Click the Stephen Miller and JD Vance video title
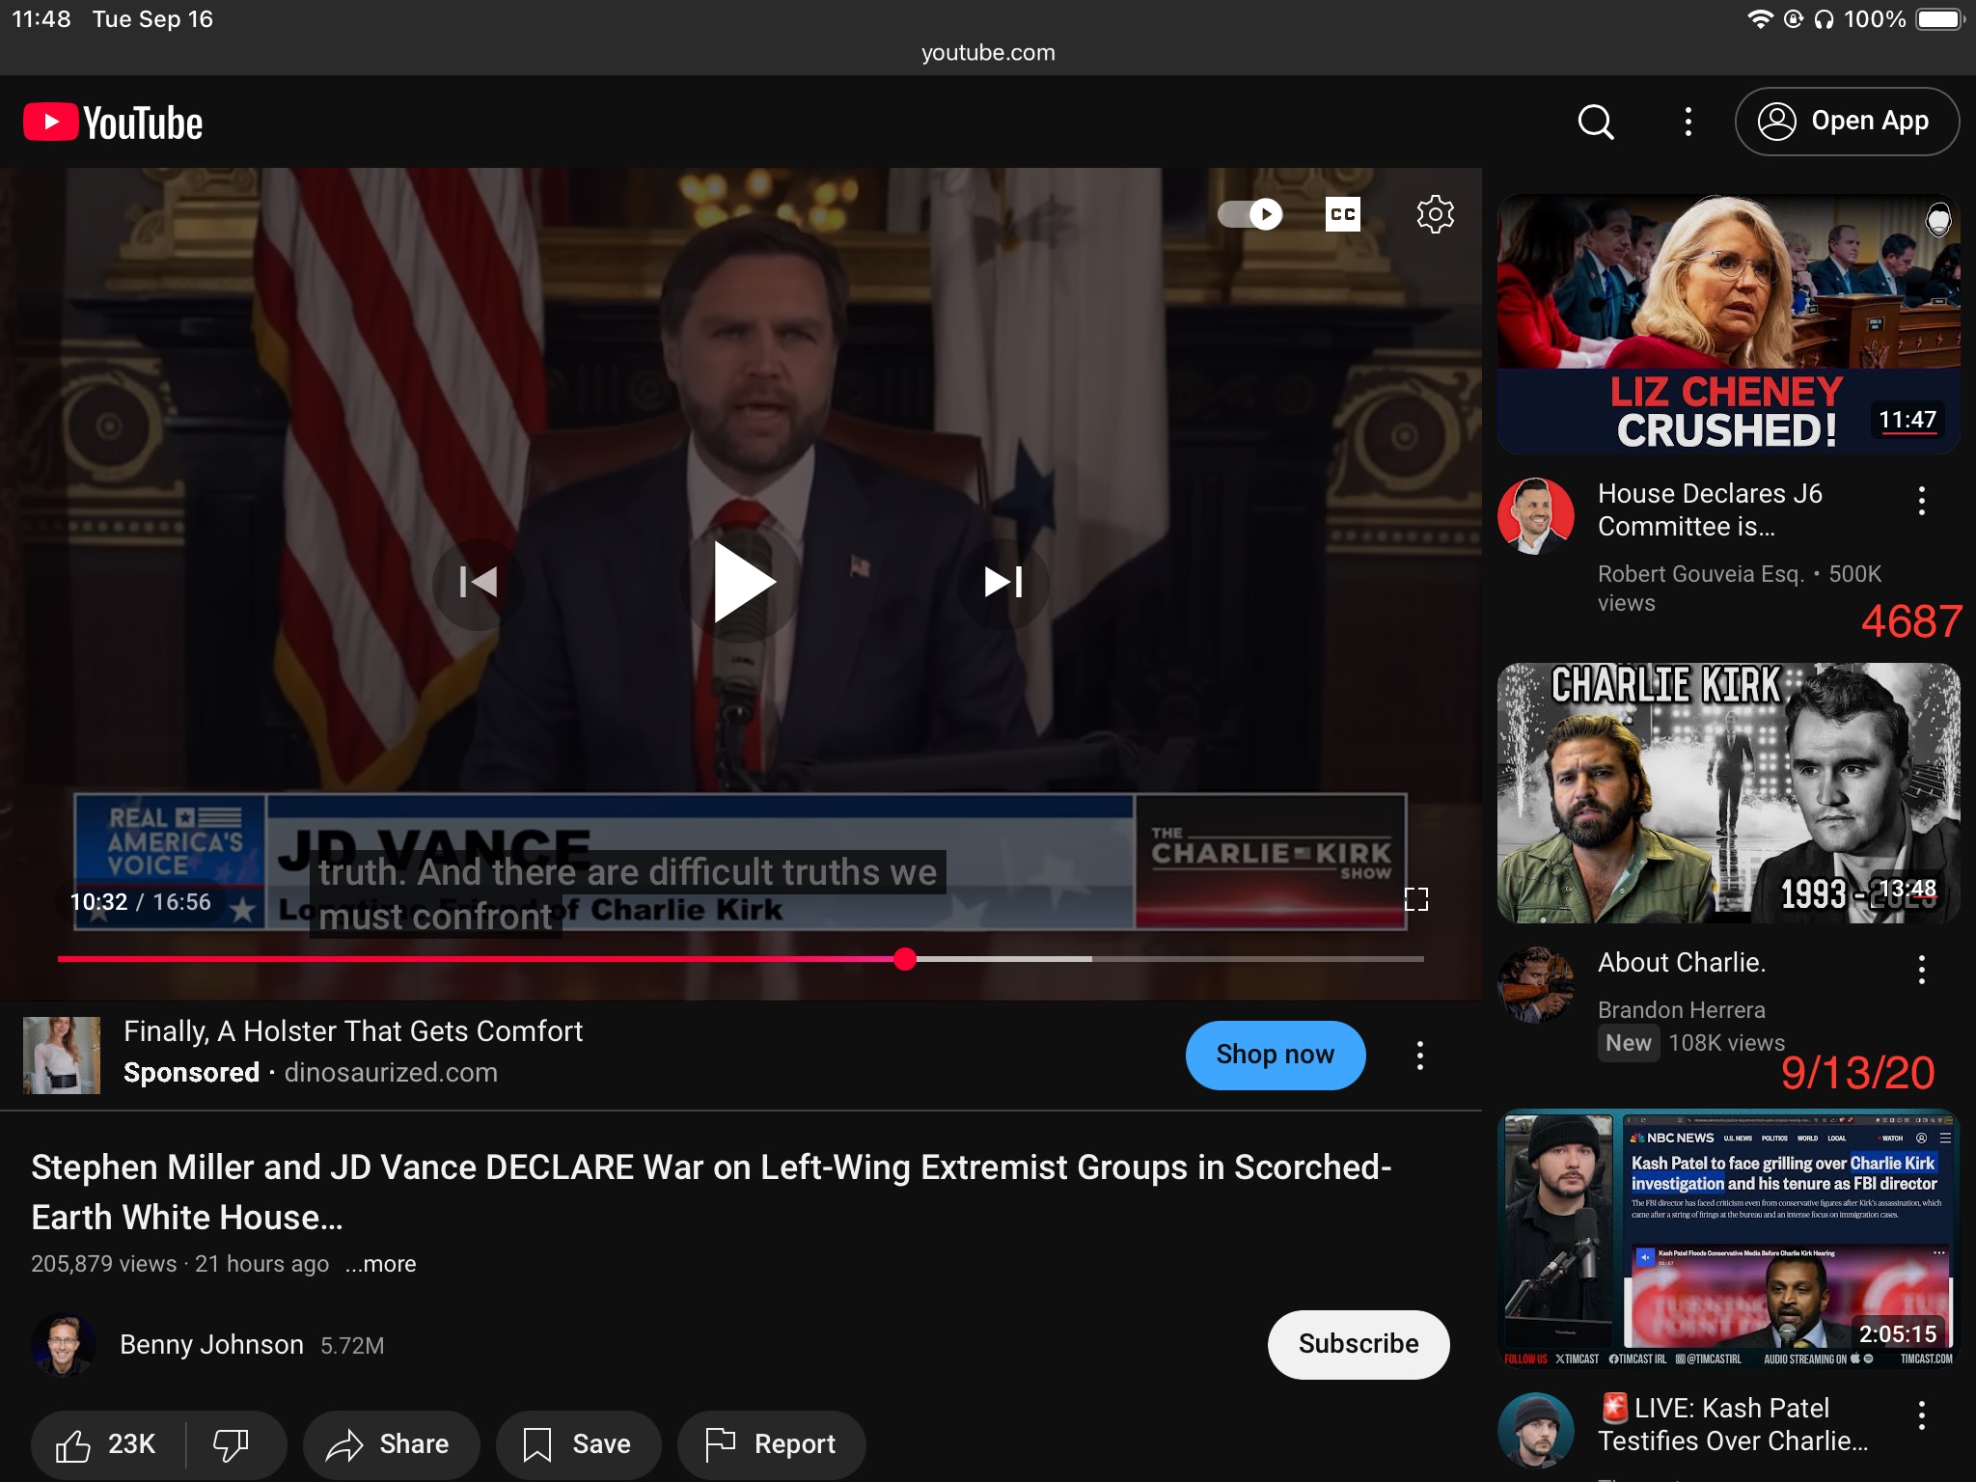The width and height of the screenshot is (1976, 1482). point(711,1192)
